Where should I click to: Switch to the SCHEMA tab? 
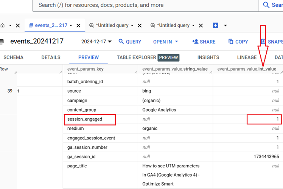point(14,57)
